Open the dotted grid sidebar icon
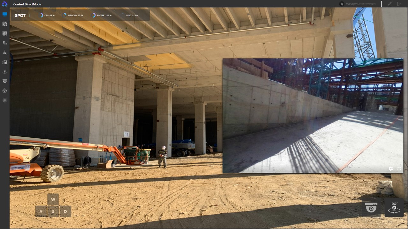 (x=4, y=100)
